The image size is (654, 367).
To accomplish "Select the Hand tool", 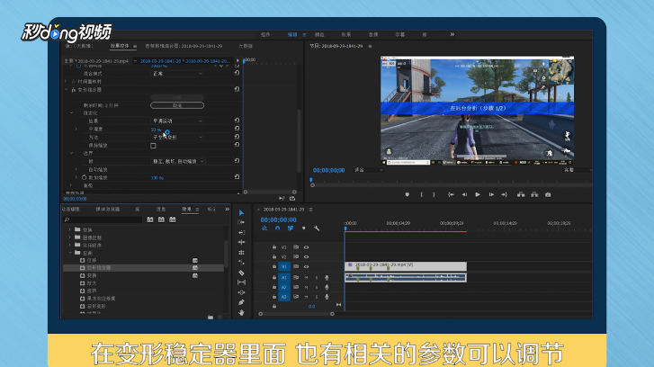I will coord(241,312).
